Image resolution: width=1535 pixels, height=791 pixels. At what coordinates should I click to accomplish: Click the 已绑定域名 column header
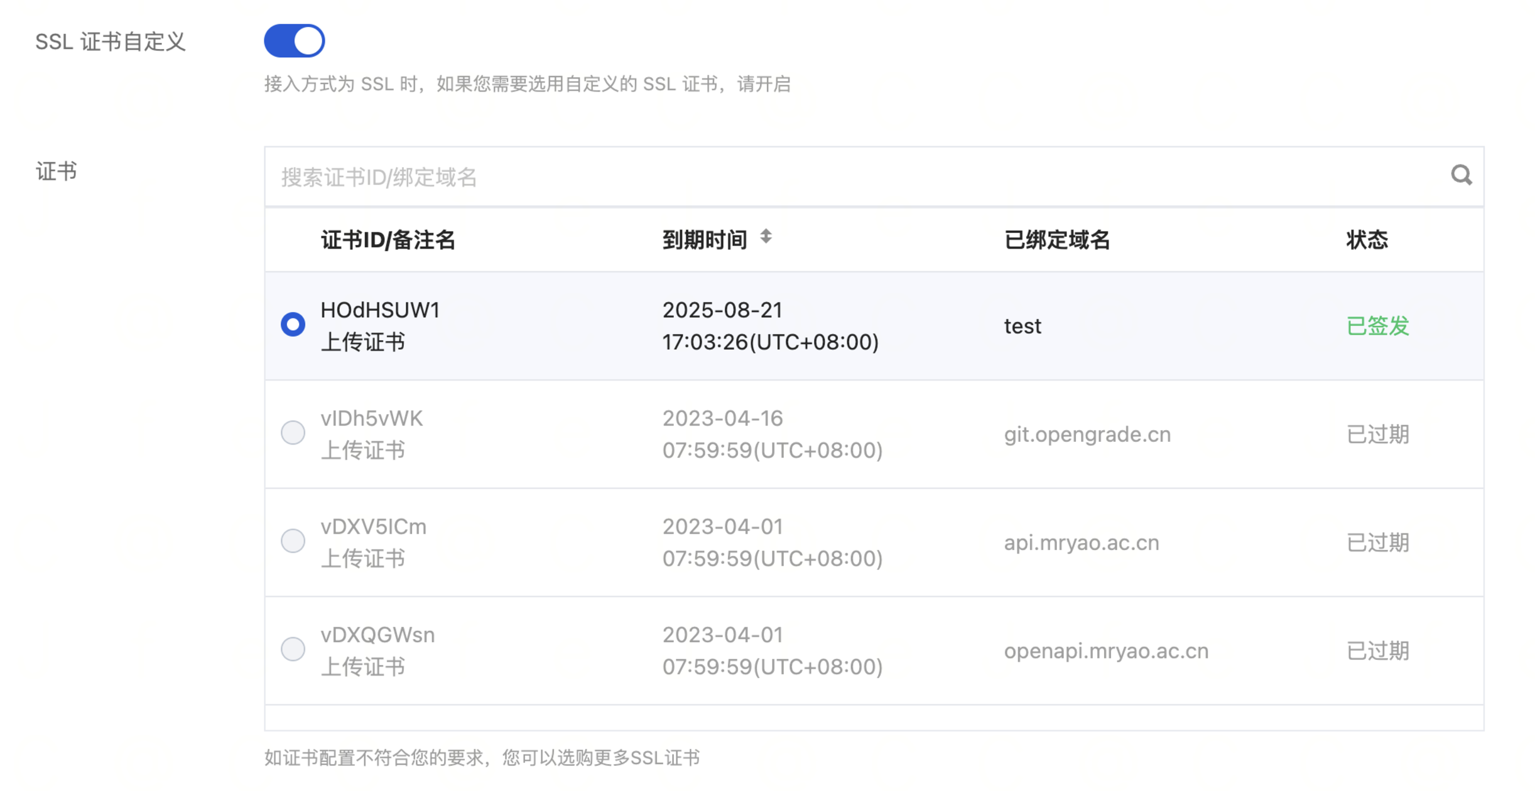pos(1057,240)
